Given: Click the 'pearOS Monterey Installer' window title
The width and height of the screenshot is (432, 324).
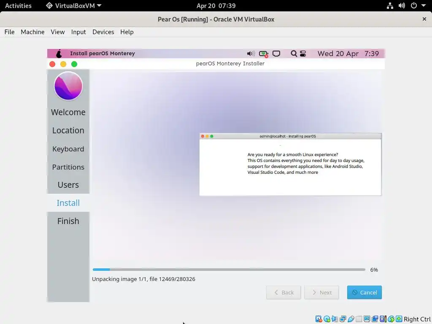Looking at the screenshot, I should [x=230, y=63].
